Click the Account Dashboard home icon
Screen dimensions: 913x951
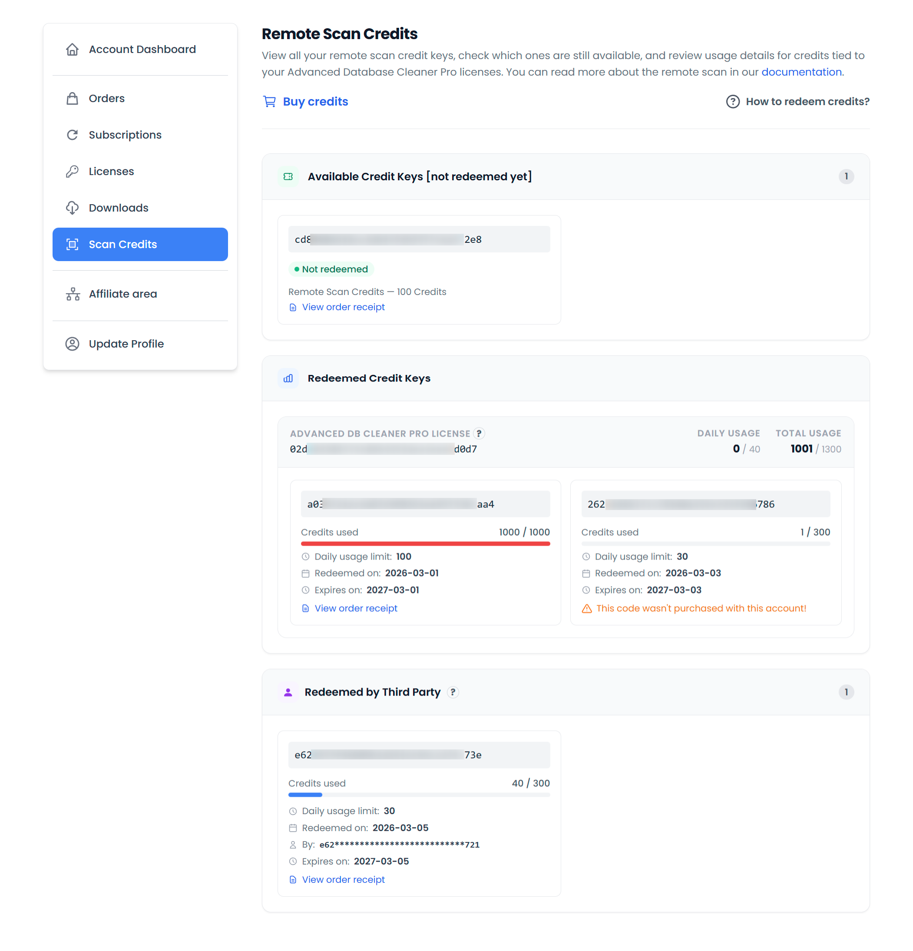pyautogui.click(x=72, y=50)
